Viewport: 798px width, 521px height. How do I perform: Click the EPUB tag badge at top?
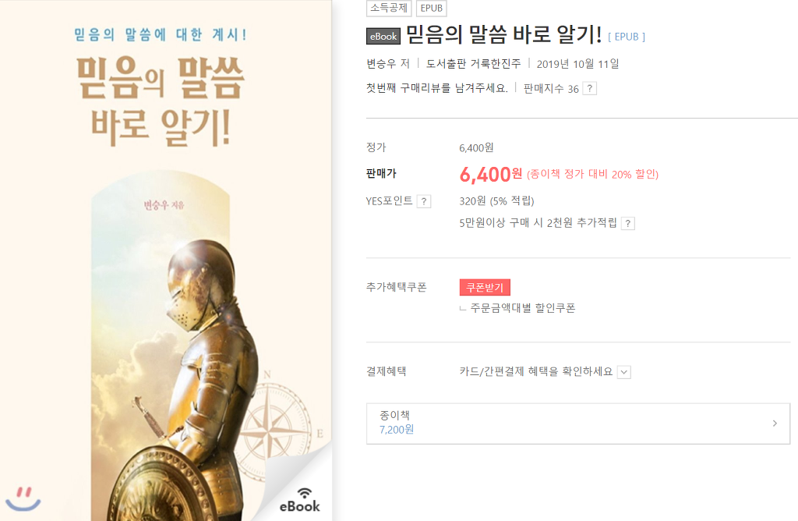[x=432, y=8]
